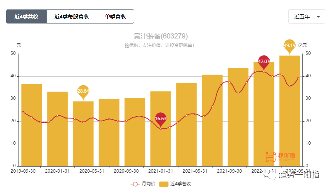Click the red 42.07 peak price marker
Image resolution: width=330 pixels, height=189 pixels.
264,62
